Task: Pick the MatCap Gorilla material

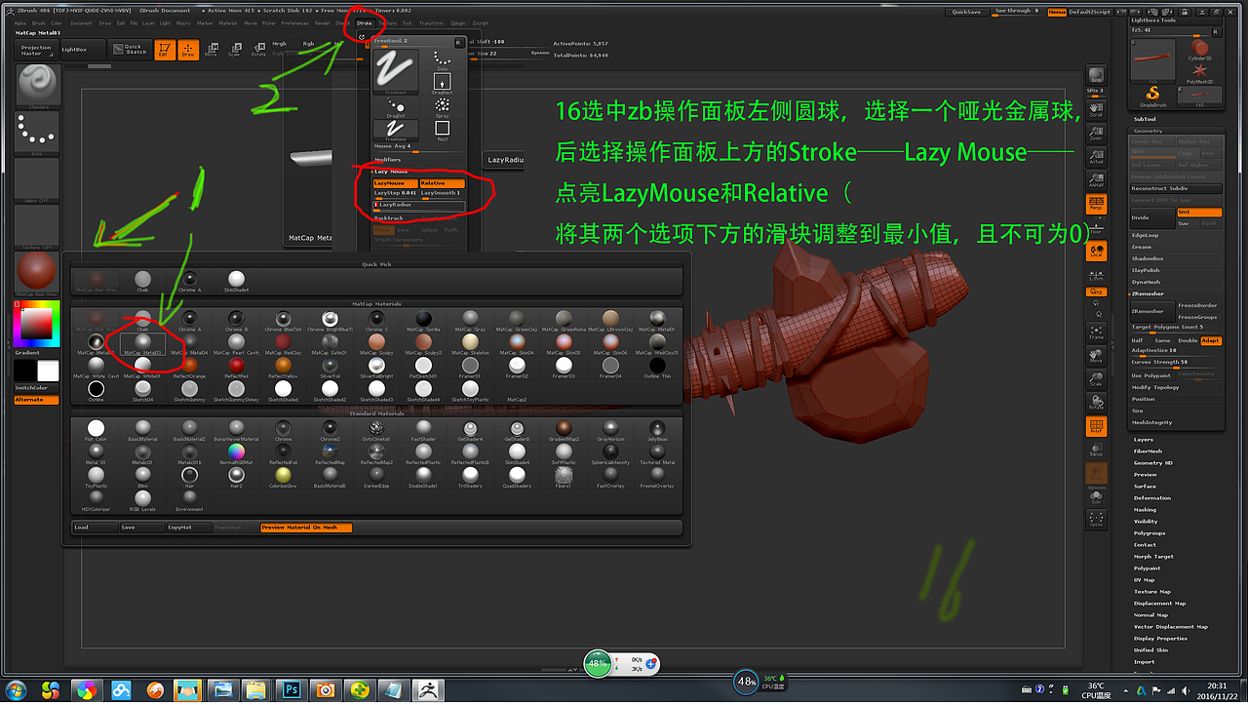Action: point(423,321)
